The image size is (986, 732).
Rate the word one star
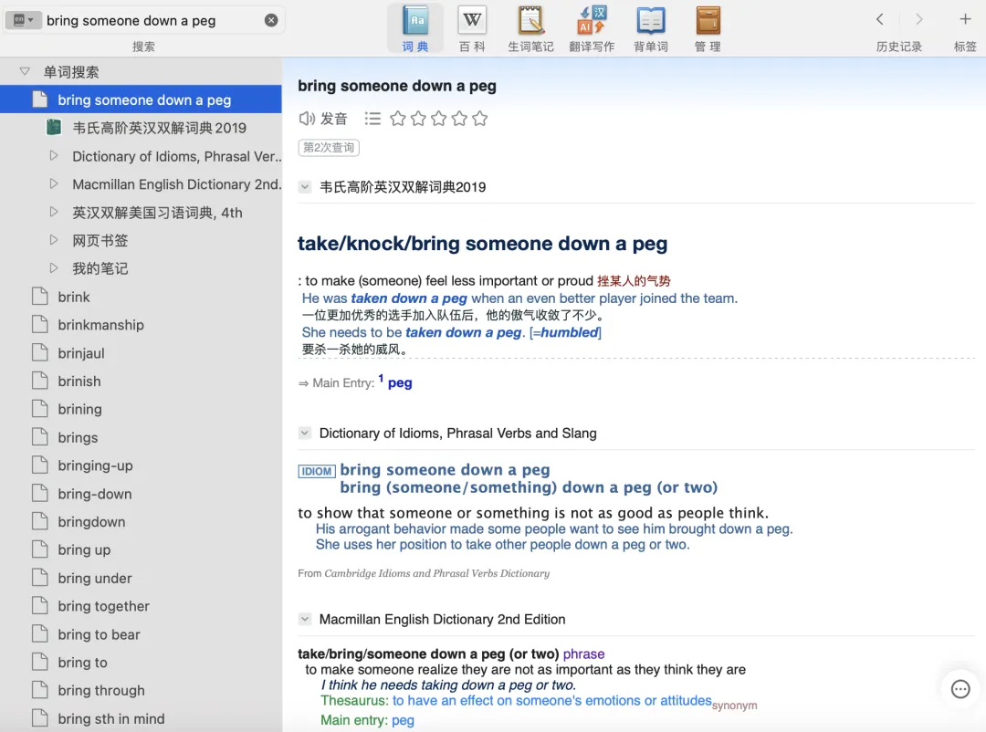(x=397, y=119)
